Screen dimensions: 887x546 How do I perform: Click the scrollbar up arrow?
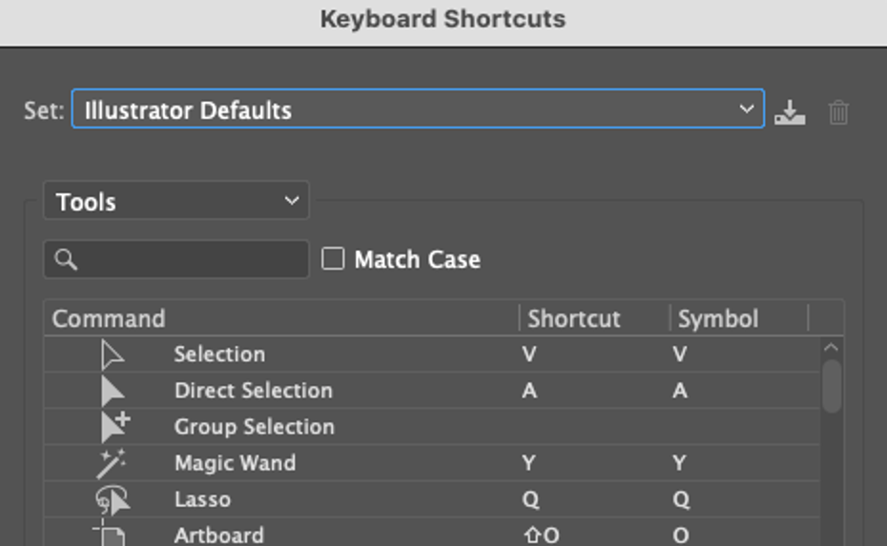pyautogui.click(x=831, y=348)
